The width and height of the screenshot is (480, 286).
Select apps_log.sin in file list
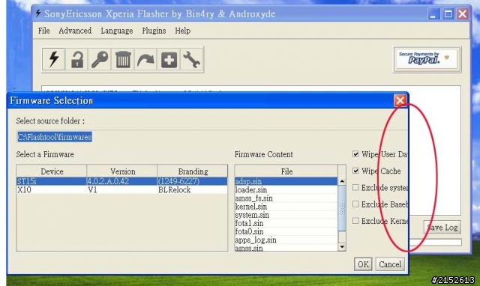pos(286,240)
